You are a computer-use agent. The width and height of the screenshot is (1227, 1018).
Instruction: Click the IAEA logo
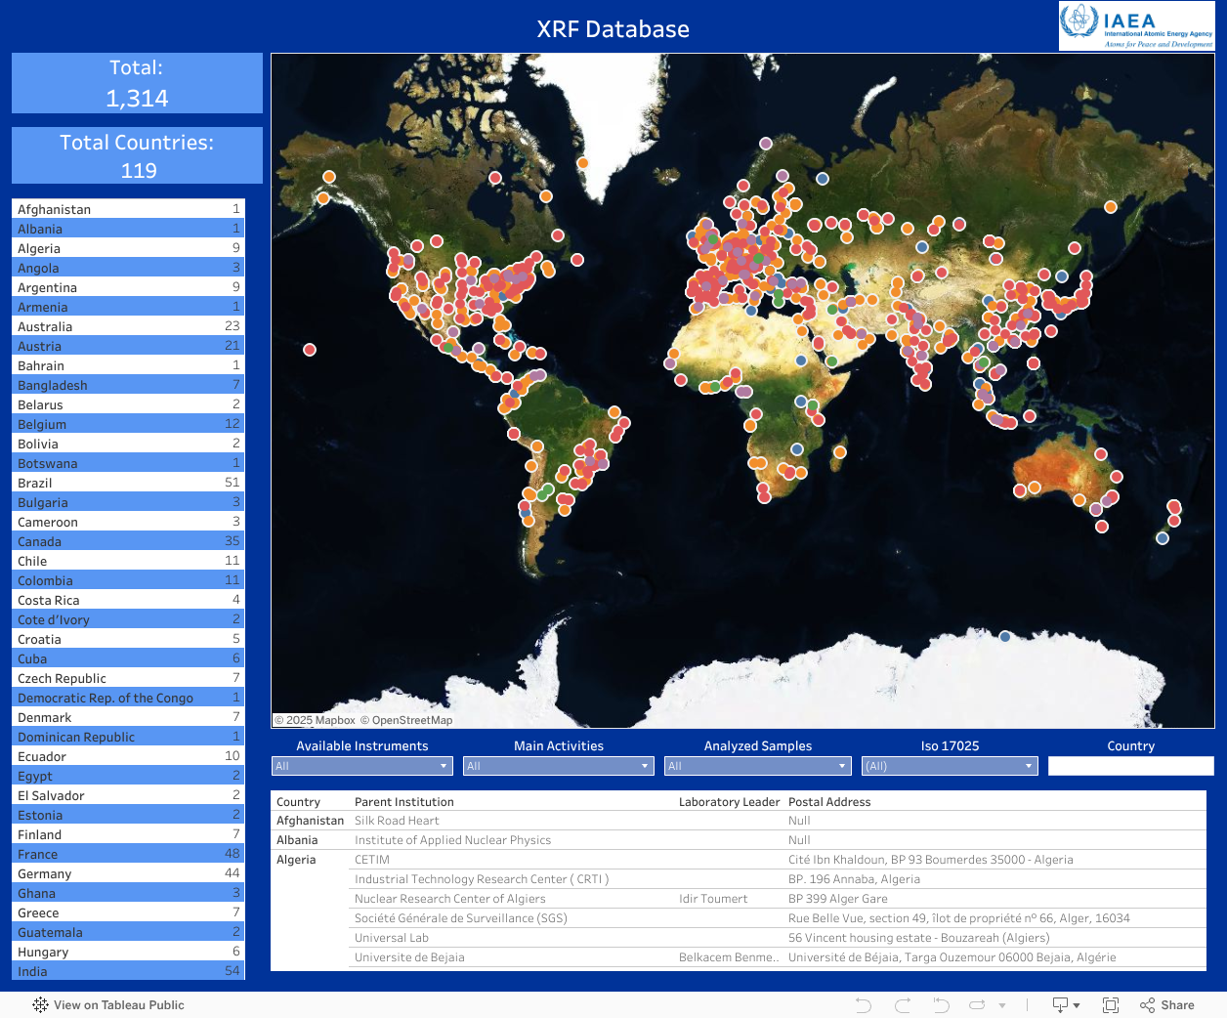1136,26
